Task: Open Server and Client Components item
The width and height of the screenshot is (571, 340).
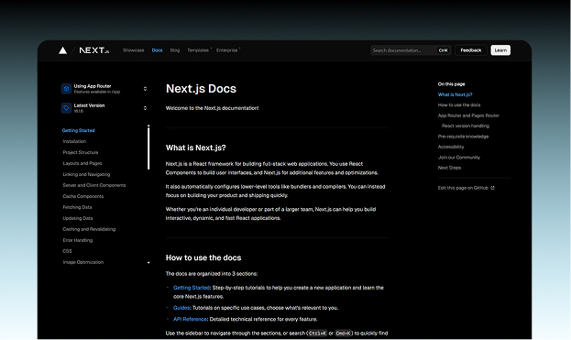Action: pyautogui.click(x=94, y=185)
